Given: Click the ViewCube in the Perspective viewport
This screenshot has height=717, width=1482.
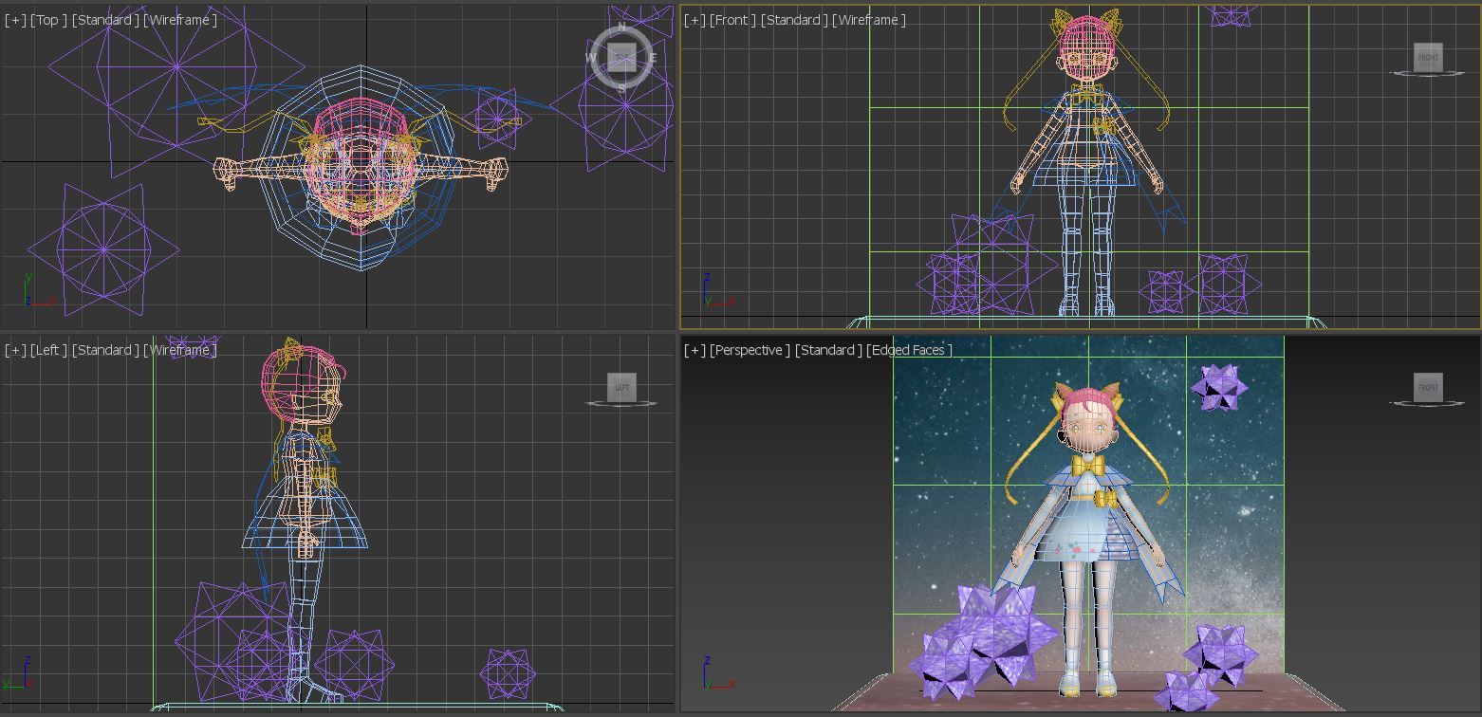Looking at the screenshot, I should 1428,387.
